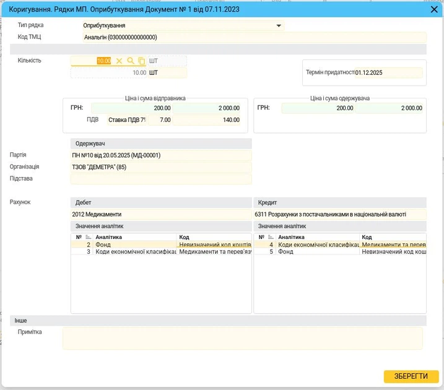Screen dimensions: 444x390
Task: Select Коди економічної класифікації row in Дебет table
Action: (x=161, y=251)
